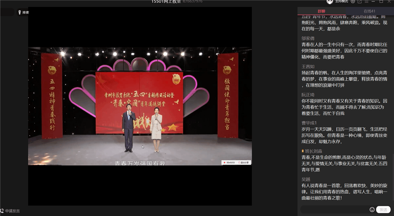Image resolution: width=394 pixels, height=216 pixels.
Task: Click the message starting 青春在人的一生中只有一次
Action: tap(344, 51)
